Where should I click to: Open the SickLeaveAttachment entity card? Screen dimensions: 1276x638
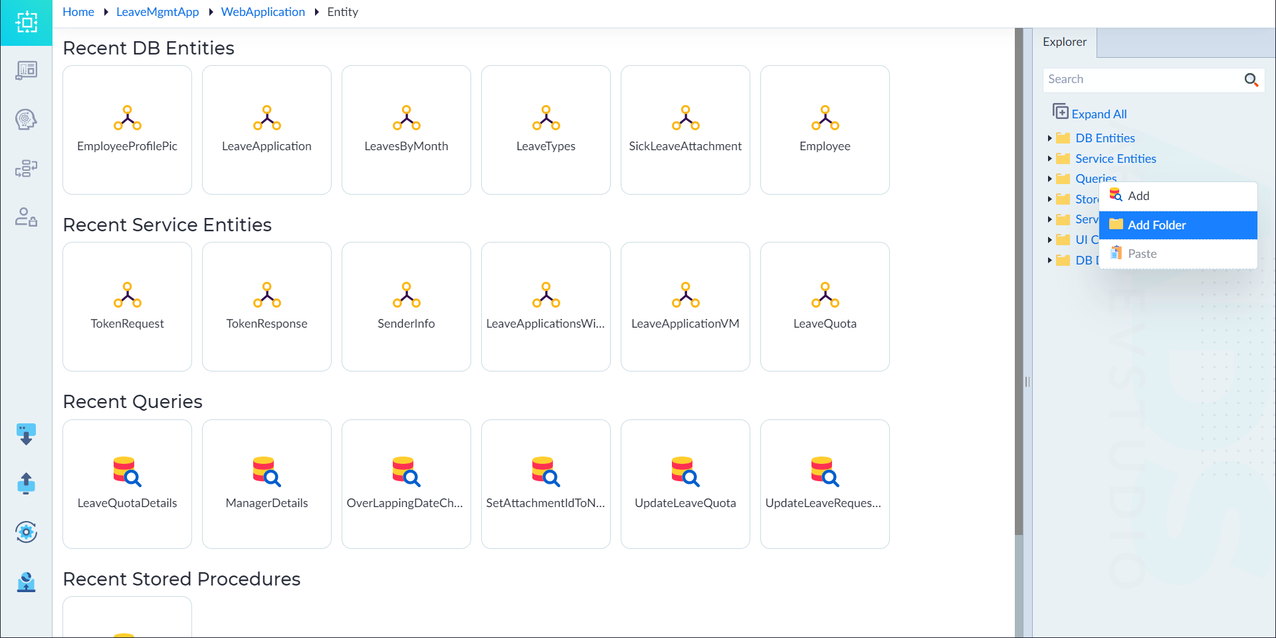[685, 130]
